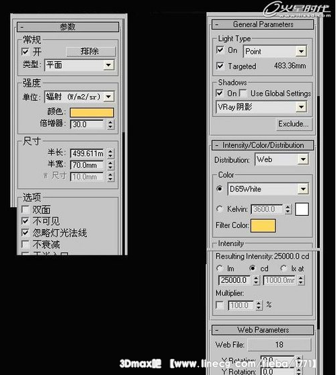
Task: Click the intensity field showing 25000.0
Action: point(234,280)
